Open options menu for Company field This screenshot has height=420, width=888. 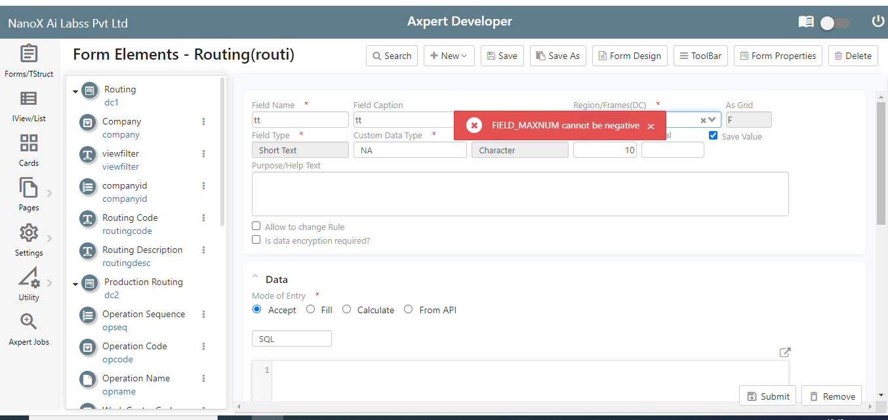click(203, 121)
